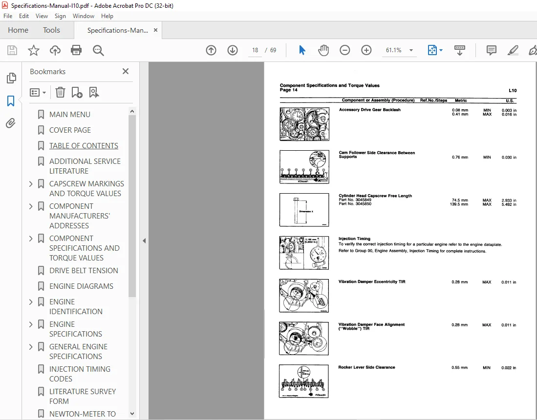537x420 pixels.
Task: Open the bookmarks options dropdown
Action: 38,92
